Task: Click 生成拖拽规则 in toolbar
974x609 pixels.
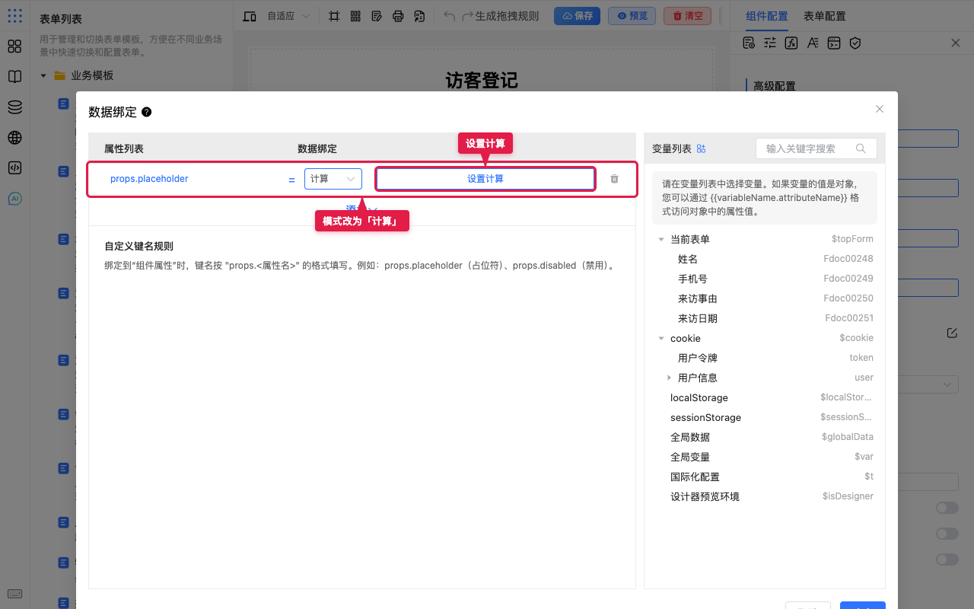Action: pyautogui.click(x=508, y=16)
